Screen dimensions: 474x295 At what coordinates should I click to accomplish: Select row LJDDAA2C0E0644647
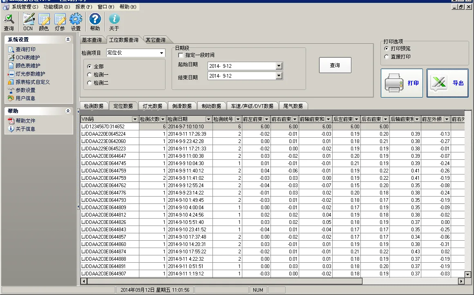tap(273, 156)
